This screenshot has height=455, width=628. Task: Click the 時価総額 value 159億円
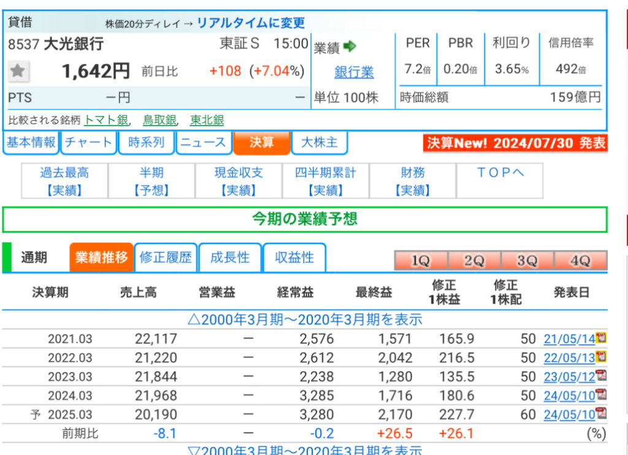575,97
